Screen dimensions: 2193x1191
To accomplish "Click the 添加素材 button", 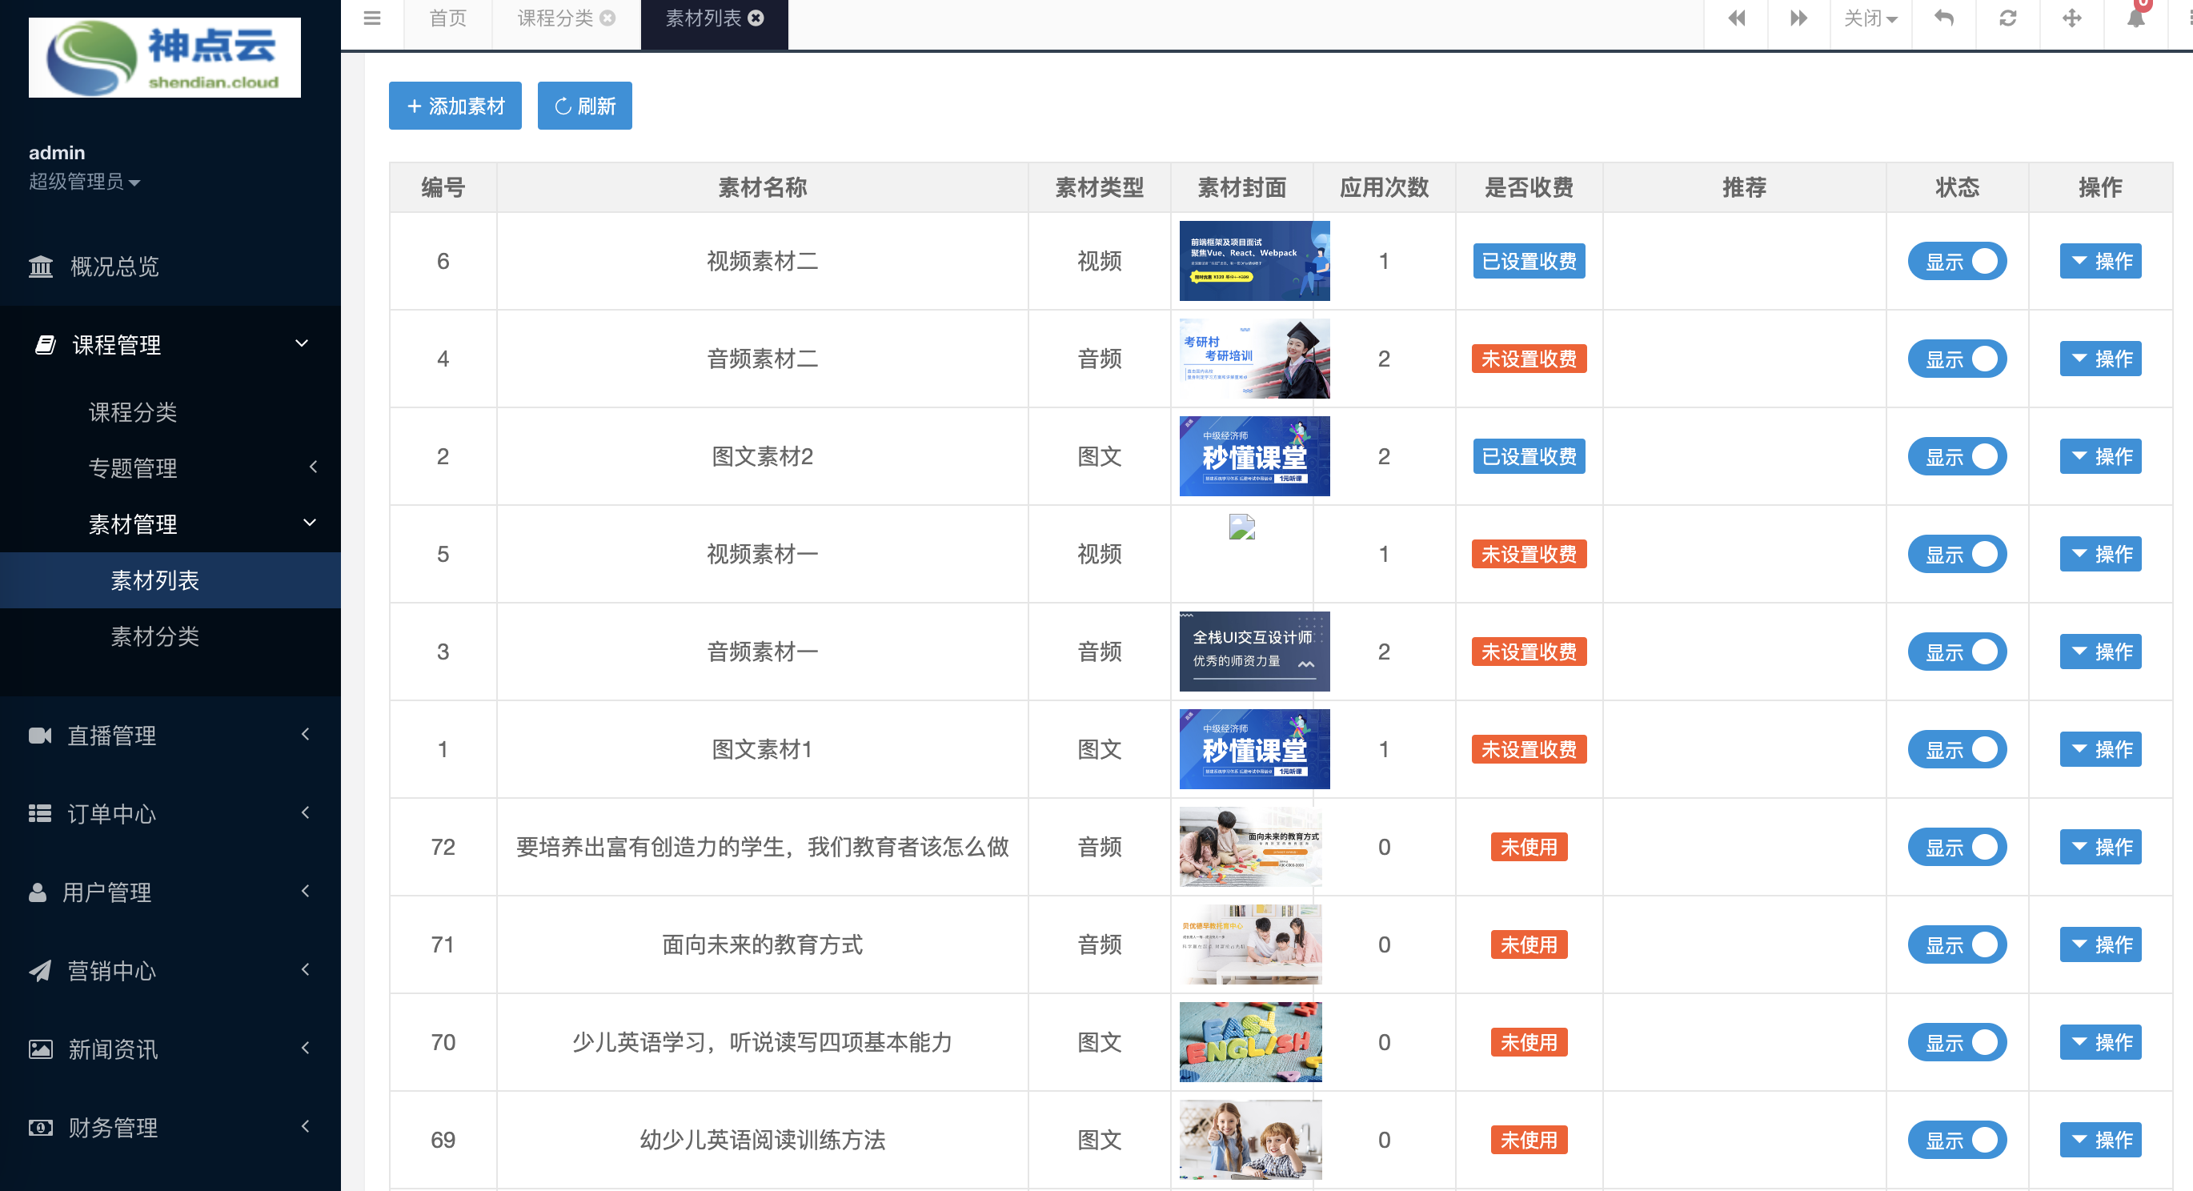I will pyautogui.click(x=455, y=106).
